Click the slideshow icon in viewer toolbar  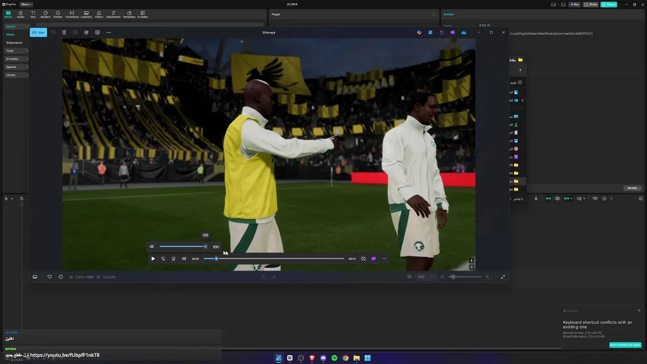click(x=98, y=32)
